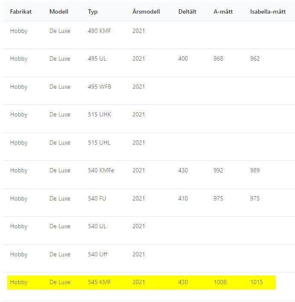Select the Årsmodell column header
Viewport: 295px width, 302px height.
[x=146, y=12]
